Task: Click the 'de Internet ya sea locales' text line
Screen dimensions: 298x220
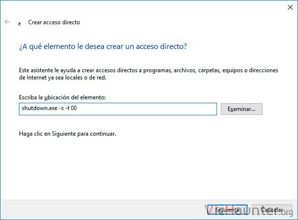Action: tap(63, 78)
